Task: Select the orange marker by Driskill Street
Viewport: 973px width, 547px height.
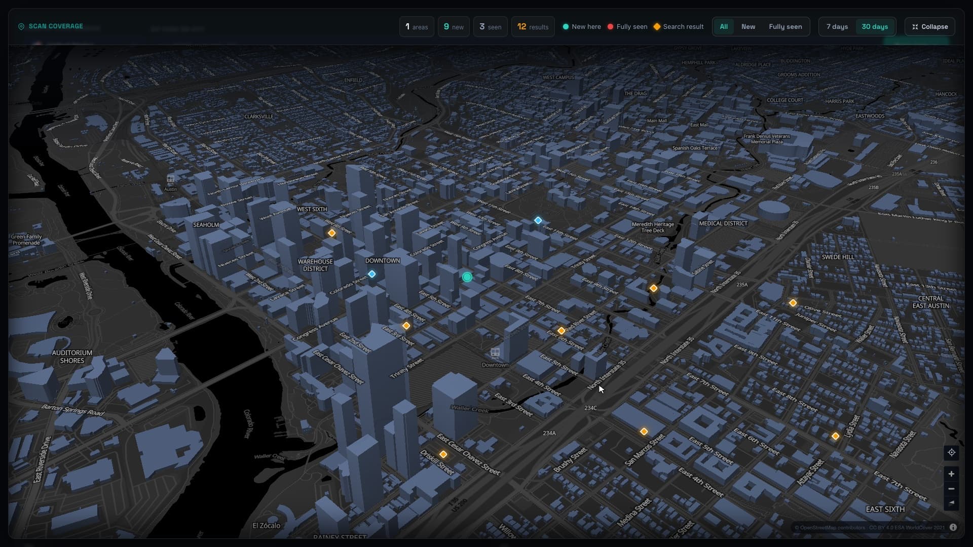Action: (443, 454)
